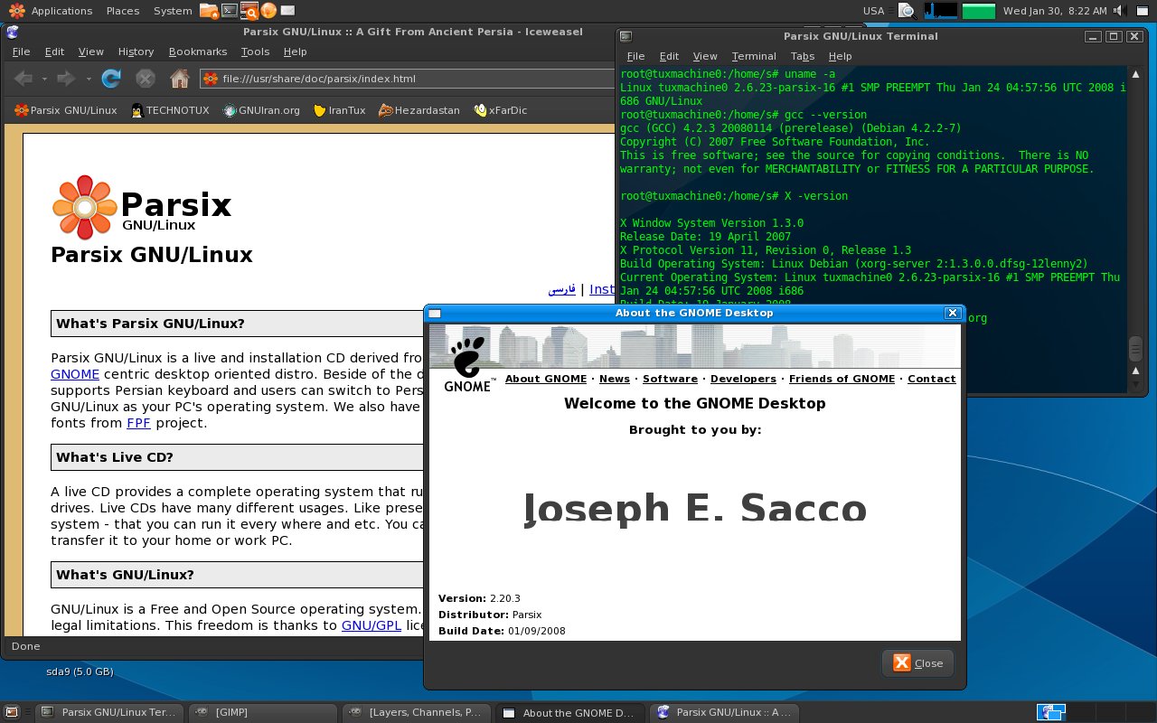1157x723 pixels.
Task: Click the Show Desktop button in bottom panel
Action: pyautogui.click(x=14, y=712)
